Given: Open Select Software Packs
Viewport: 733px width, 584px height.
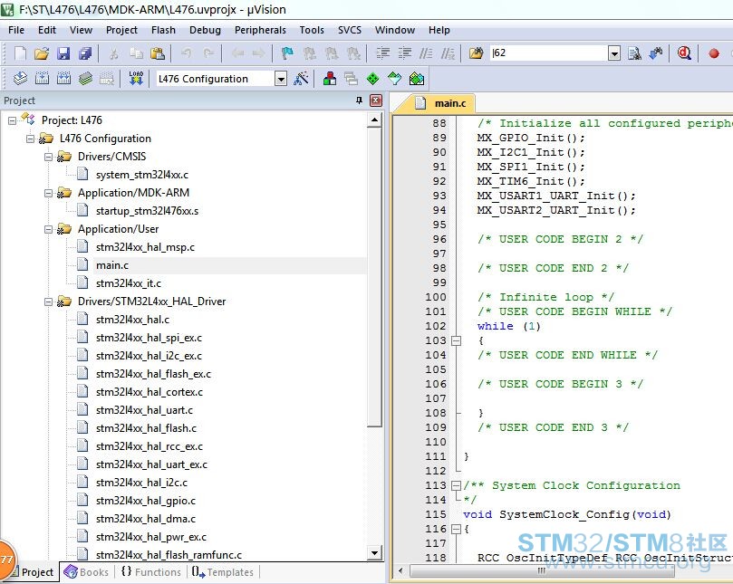Looking at the screenshot, I should tap(394, 79).
